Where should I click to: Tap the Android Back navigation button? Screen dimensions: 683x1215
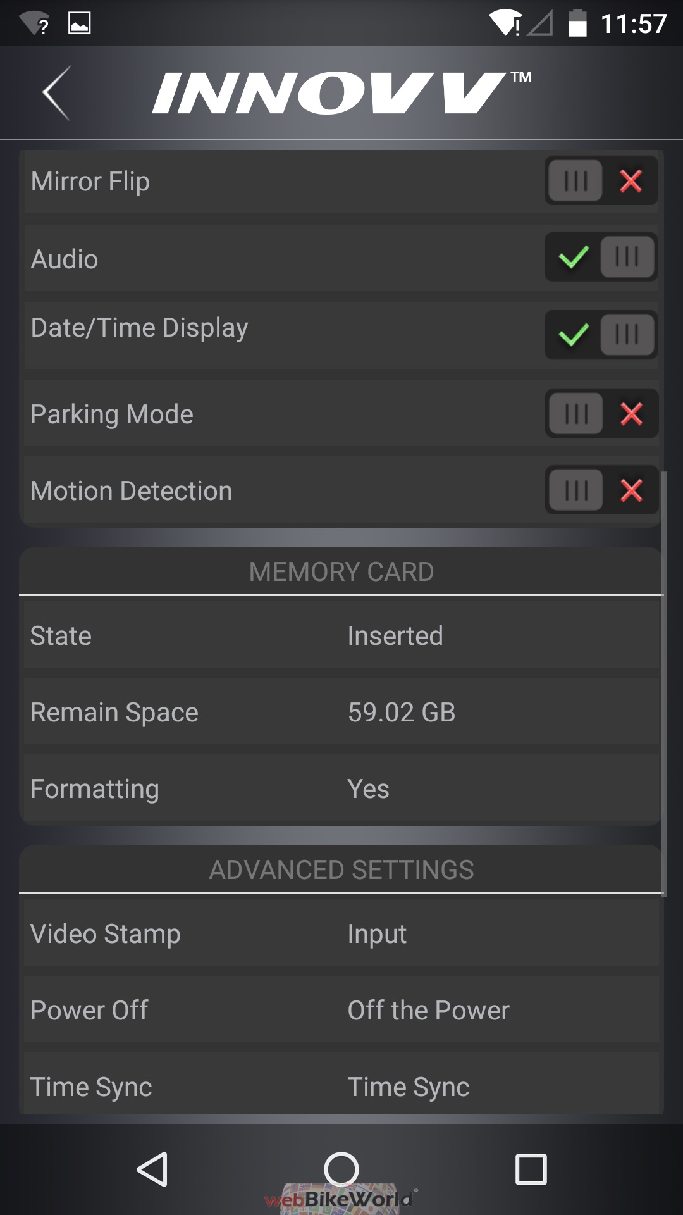click(152, 1169)
